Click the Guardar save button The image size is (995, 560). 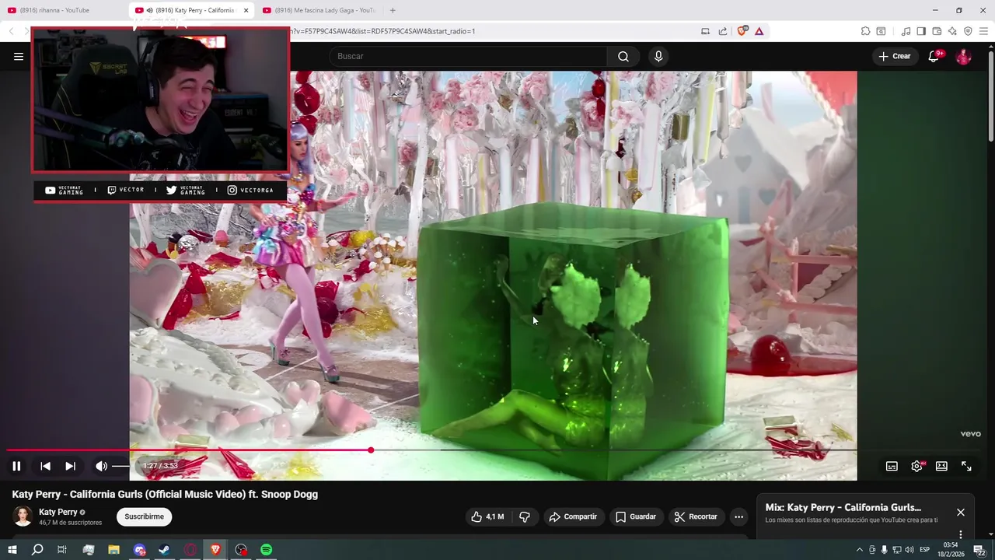636,516
